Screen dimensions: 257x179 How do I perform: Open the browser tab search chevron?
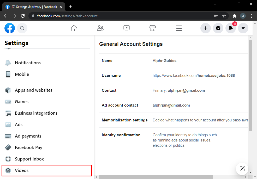point(215,4)
